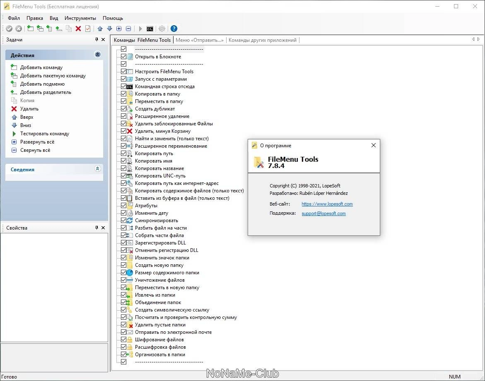This screenshot has width=485, height=381.
Task: Click Add separator toolbar icon
Action: coord(59,29)
